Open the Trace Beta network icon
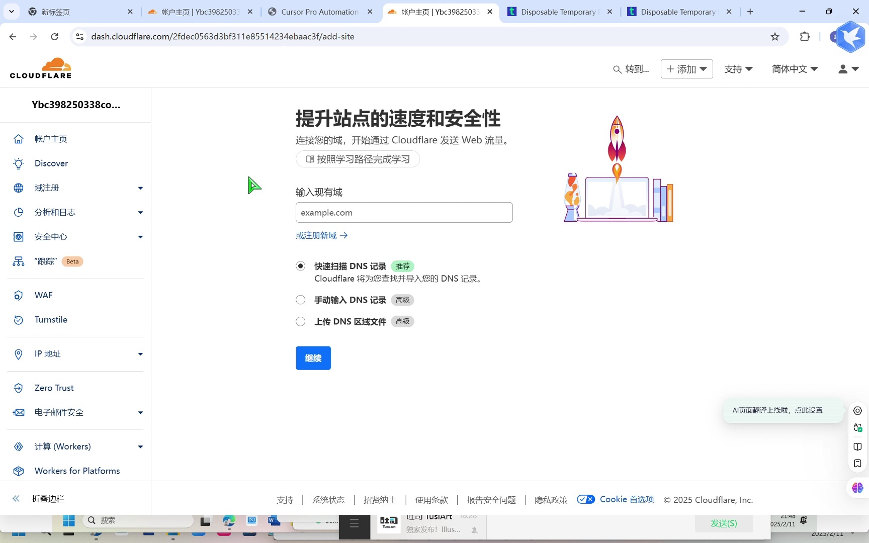The image size is (869, 543). 19,261
